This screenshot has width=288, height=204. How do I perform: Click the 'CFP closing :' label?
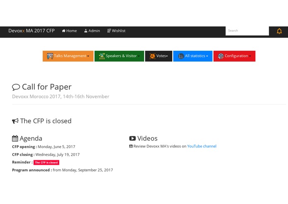point(23,154)
